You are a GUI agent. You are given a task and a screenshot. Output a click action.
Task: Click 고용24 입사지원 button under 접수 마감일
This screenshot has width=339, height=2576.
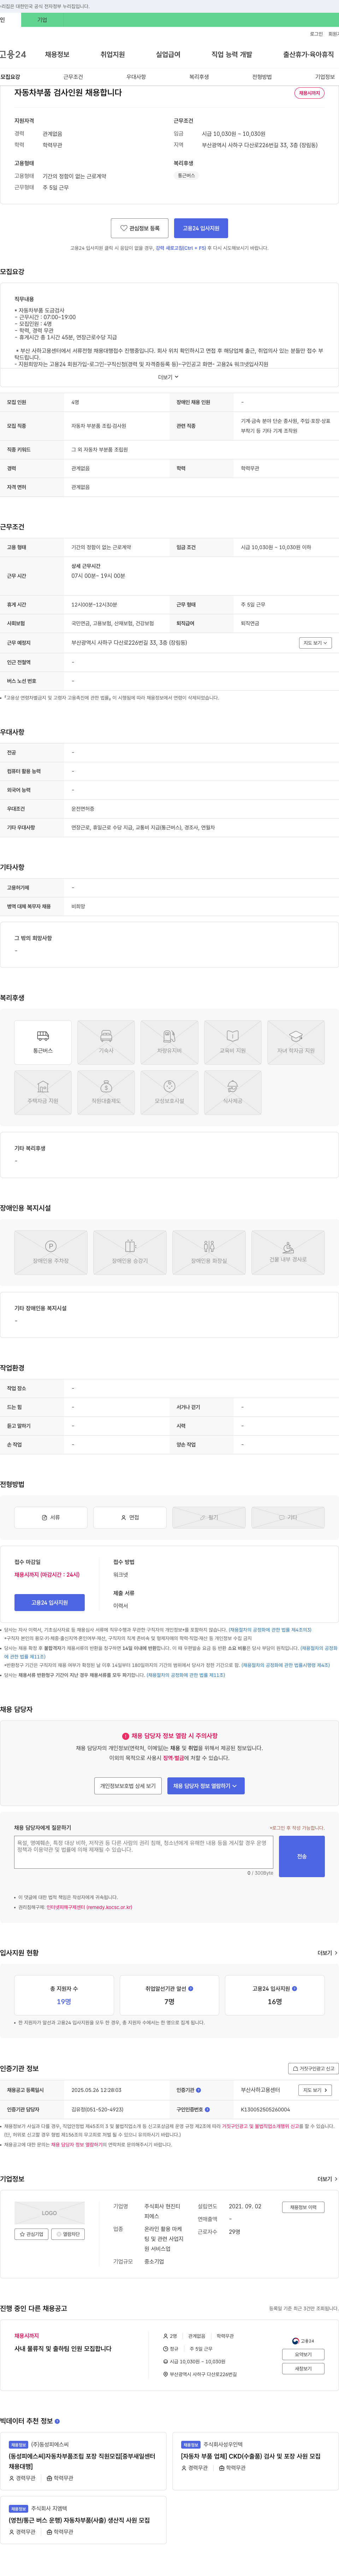pos(50,1602)
